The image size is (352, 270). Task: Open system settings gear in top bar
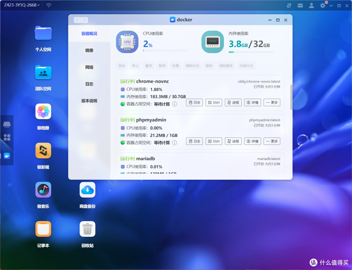pyautogui.click(x=323, y=6)
